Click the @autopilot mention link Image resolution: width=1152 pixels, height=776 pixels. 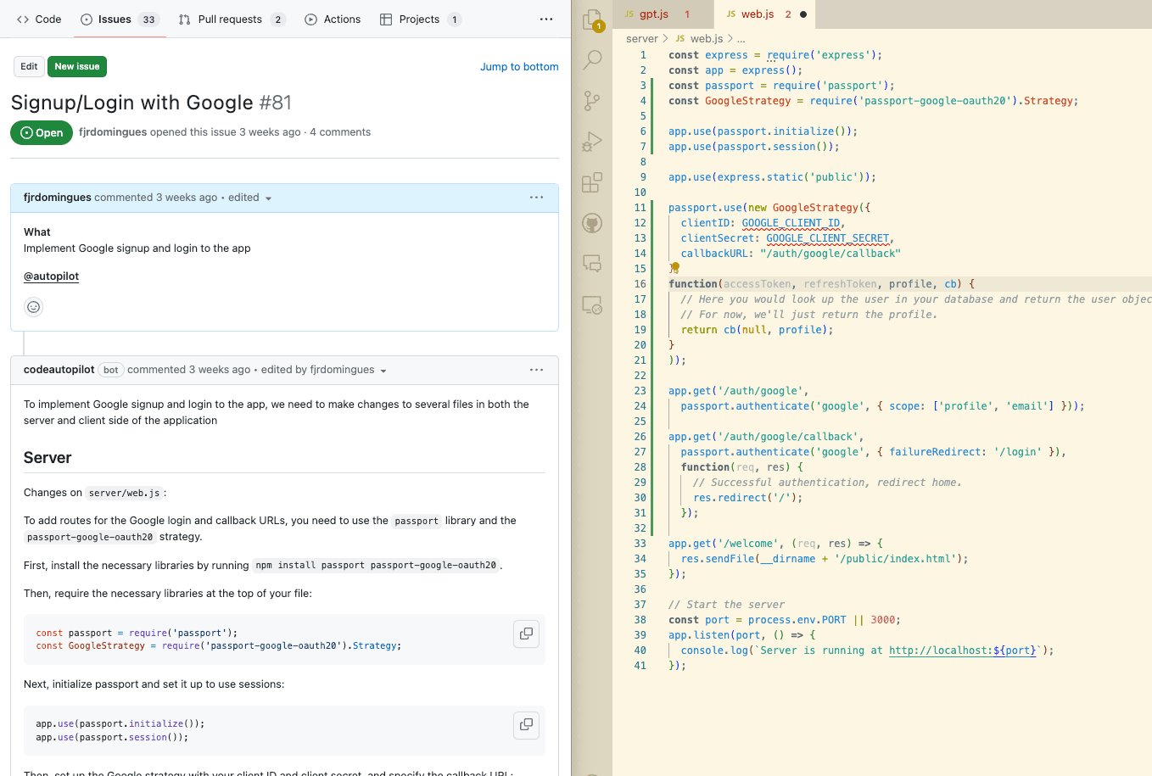click(50, 276)
